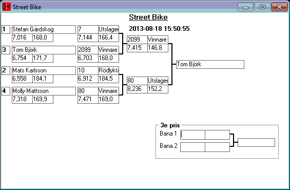This screenshot has height=190, width=290.
Task: Select the Tom Björk name field in seed 3
Action: tap(44, 50)
